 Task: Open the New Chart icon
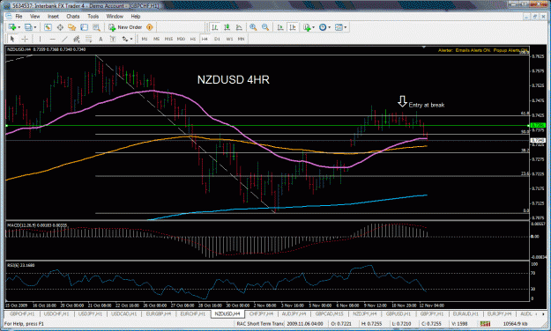[12, 27]
